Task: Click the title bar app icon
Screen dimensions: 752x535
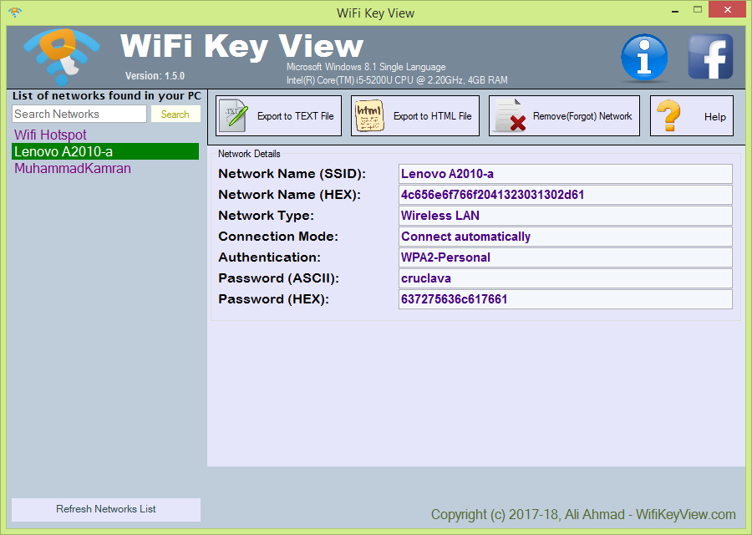Action: pos(15,12)
